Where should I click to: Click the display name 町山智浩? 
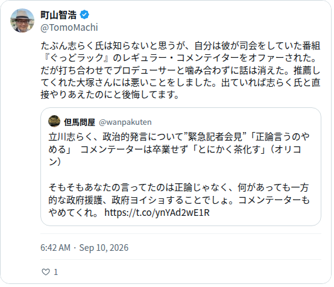[58, 15]
